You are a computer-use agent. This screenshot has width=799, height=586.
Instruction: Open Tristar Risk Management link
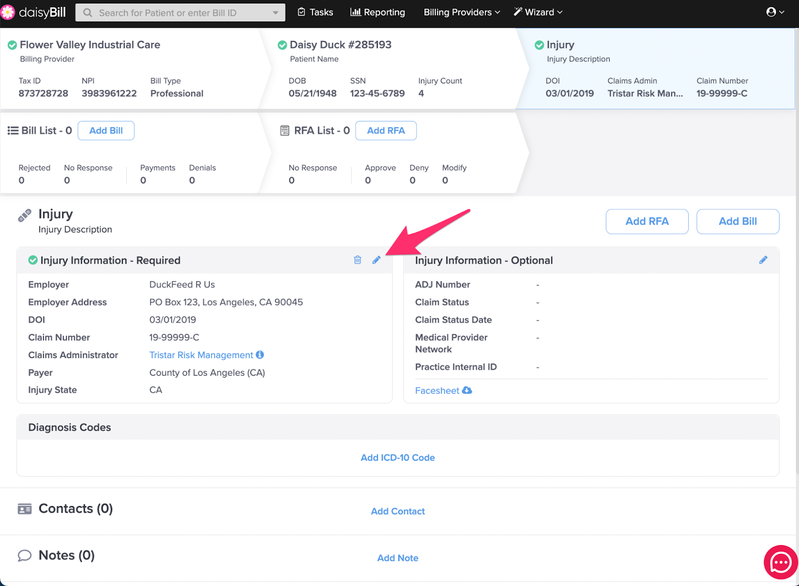coord(201,355)
